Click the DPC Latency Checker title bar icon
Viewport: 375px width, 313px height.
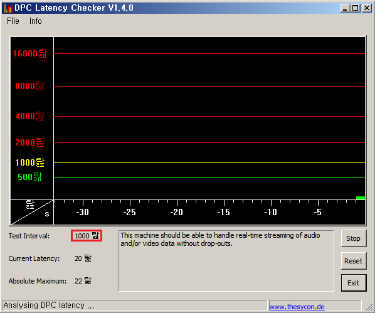8,8
